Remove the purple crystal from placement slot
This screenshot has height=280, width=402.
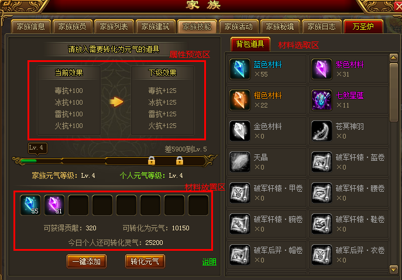tap(54, 205)
